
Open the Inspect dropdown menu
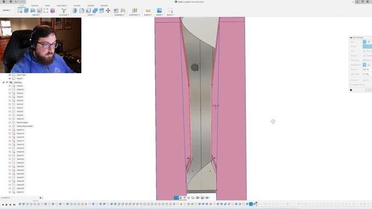(148, 15)
